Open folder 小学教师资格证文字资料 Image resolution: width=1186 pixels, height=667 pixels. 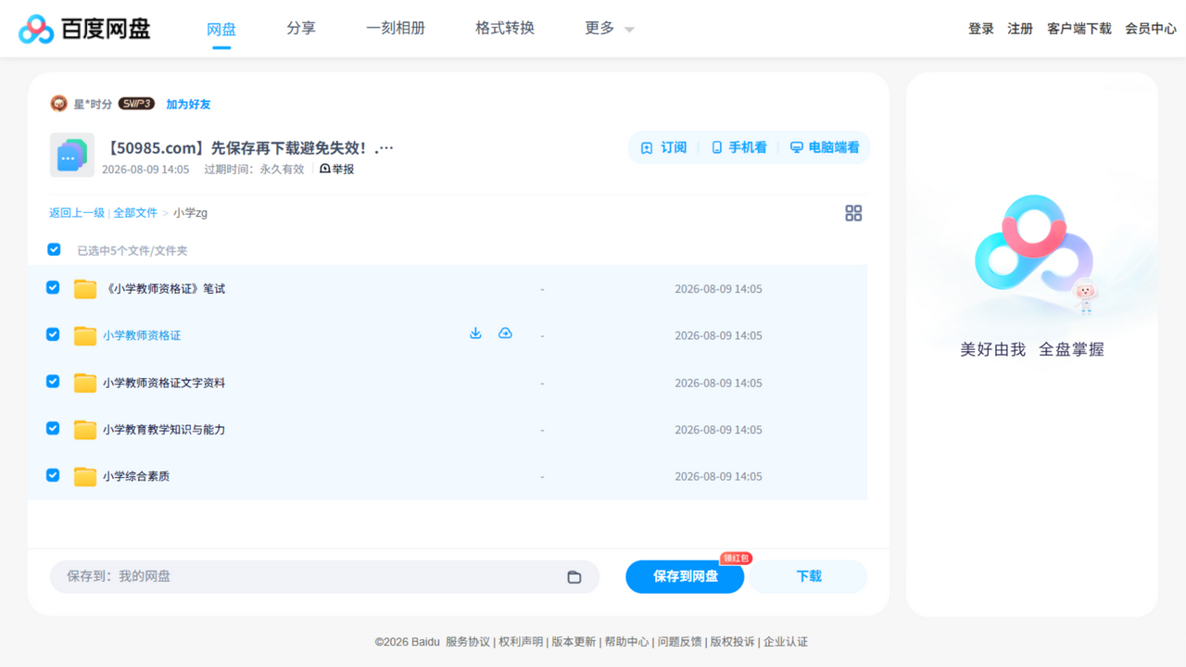coord(164,383)
